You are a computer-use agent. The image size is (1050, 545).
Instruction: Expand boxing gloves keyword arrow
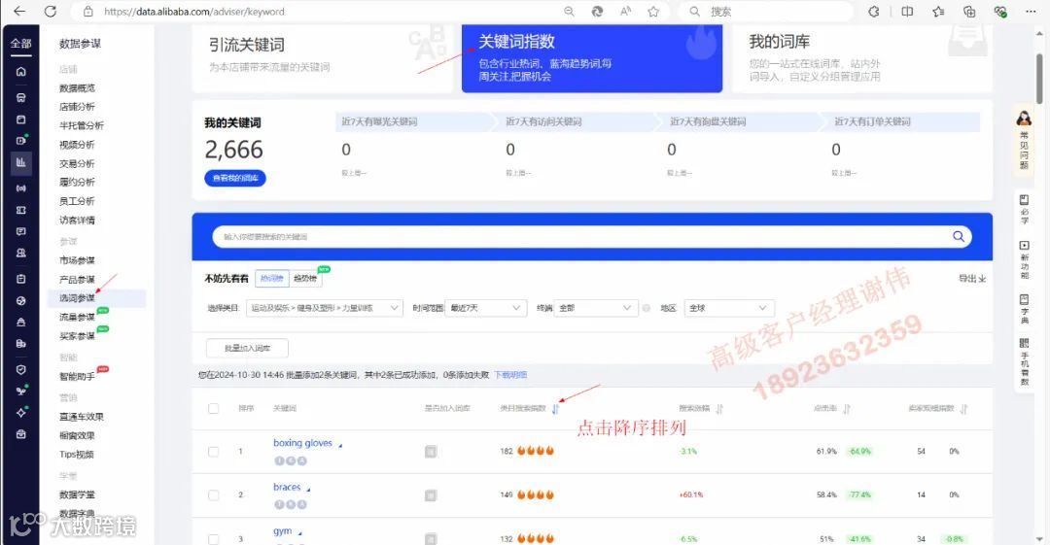click(x=340, y=445)
